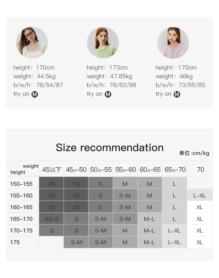
Task: Select the L–XL cell in 155–160 row
Action: click(200, 195)
